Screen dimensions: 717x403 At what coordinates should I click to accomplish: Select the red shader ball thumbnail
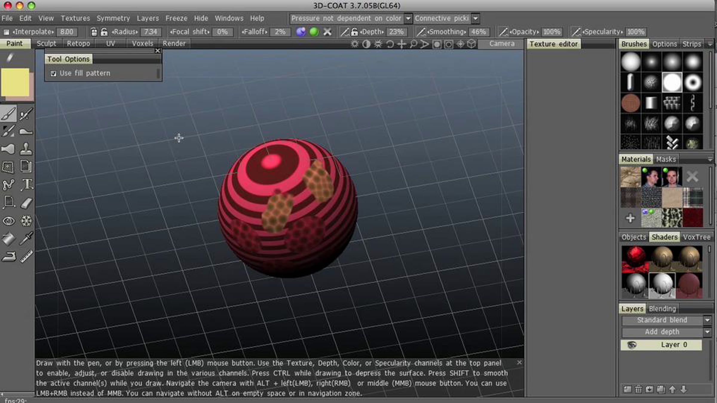[635, 259]
